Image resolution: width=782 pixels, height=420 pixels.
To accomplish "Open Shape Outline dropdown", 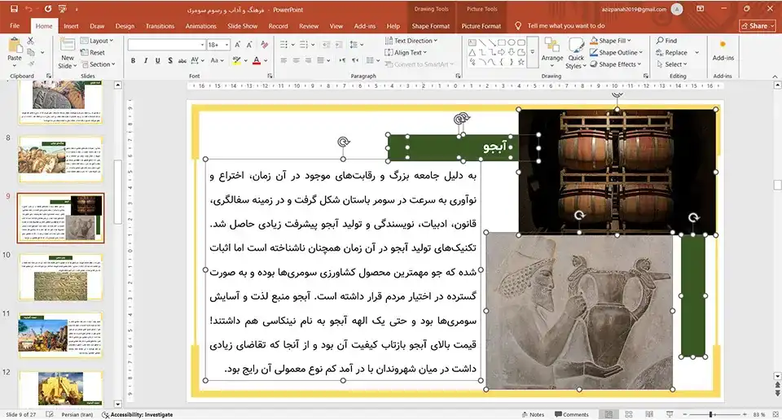I will (617, 52).
